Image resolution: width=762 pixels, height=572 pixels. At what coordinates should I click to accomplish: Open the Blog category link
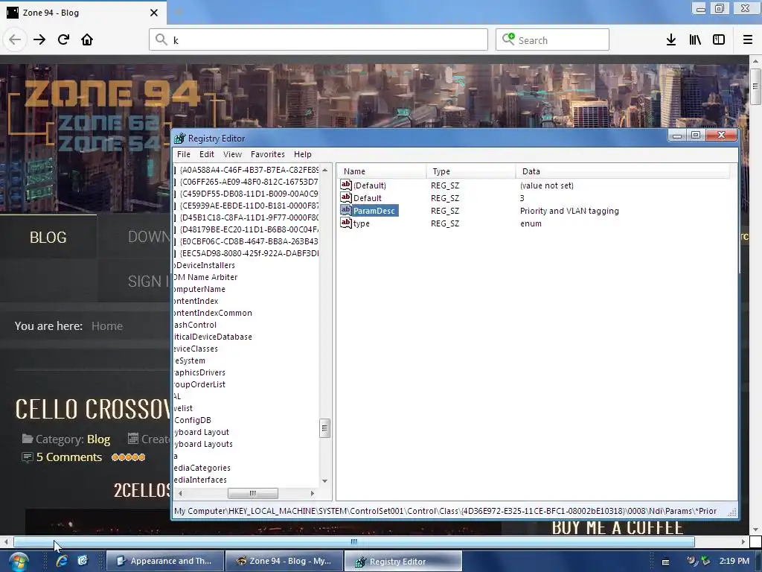point(98,439)
